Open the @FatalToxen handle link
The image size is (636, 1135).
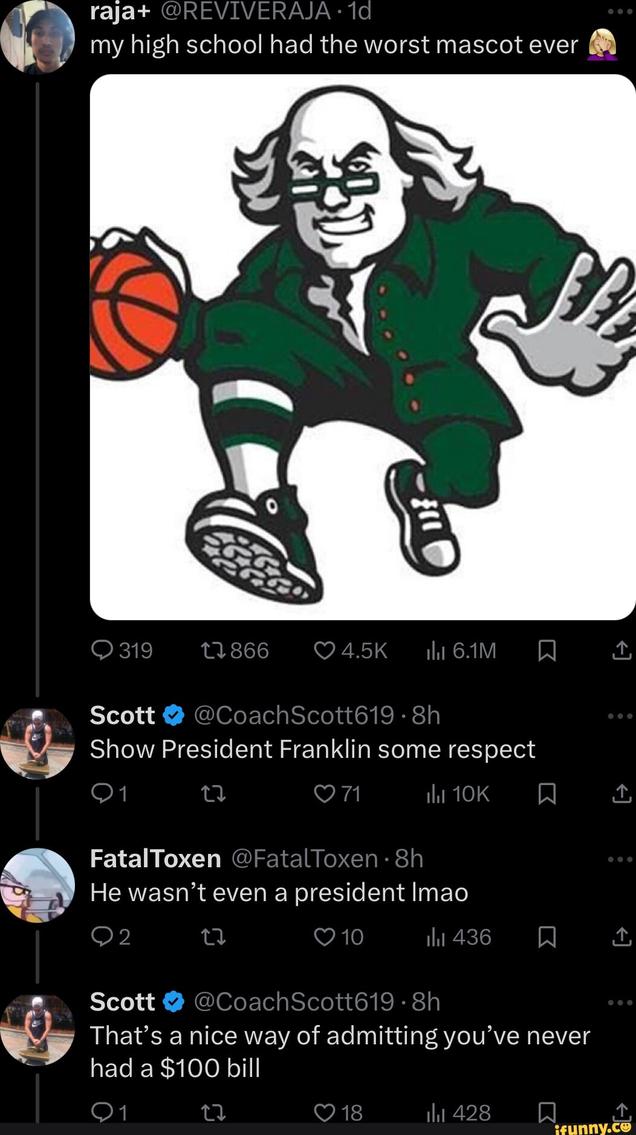tap(304, 859)
